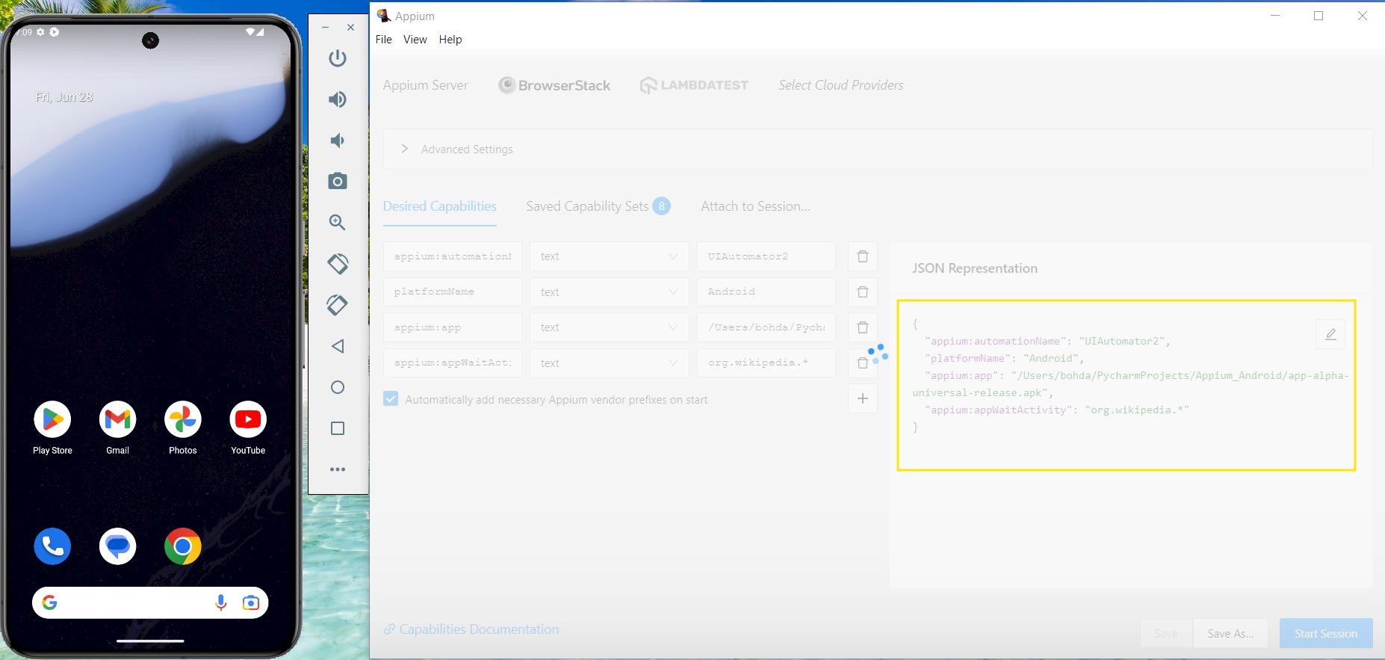Open the Capabilities Documentation link
Viewport: 1385px width, 660px height.
click(471, 629)
